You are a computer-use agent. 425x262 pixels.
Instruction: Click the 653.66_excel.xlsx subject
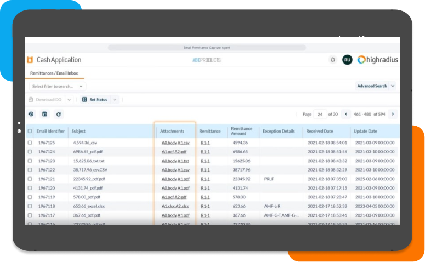click(89, 206)
